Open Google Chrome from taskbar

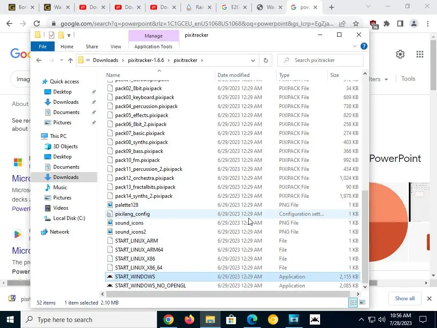point(168,319)
